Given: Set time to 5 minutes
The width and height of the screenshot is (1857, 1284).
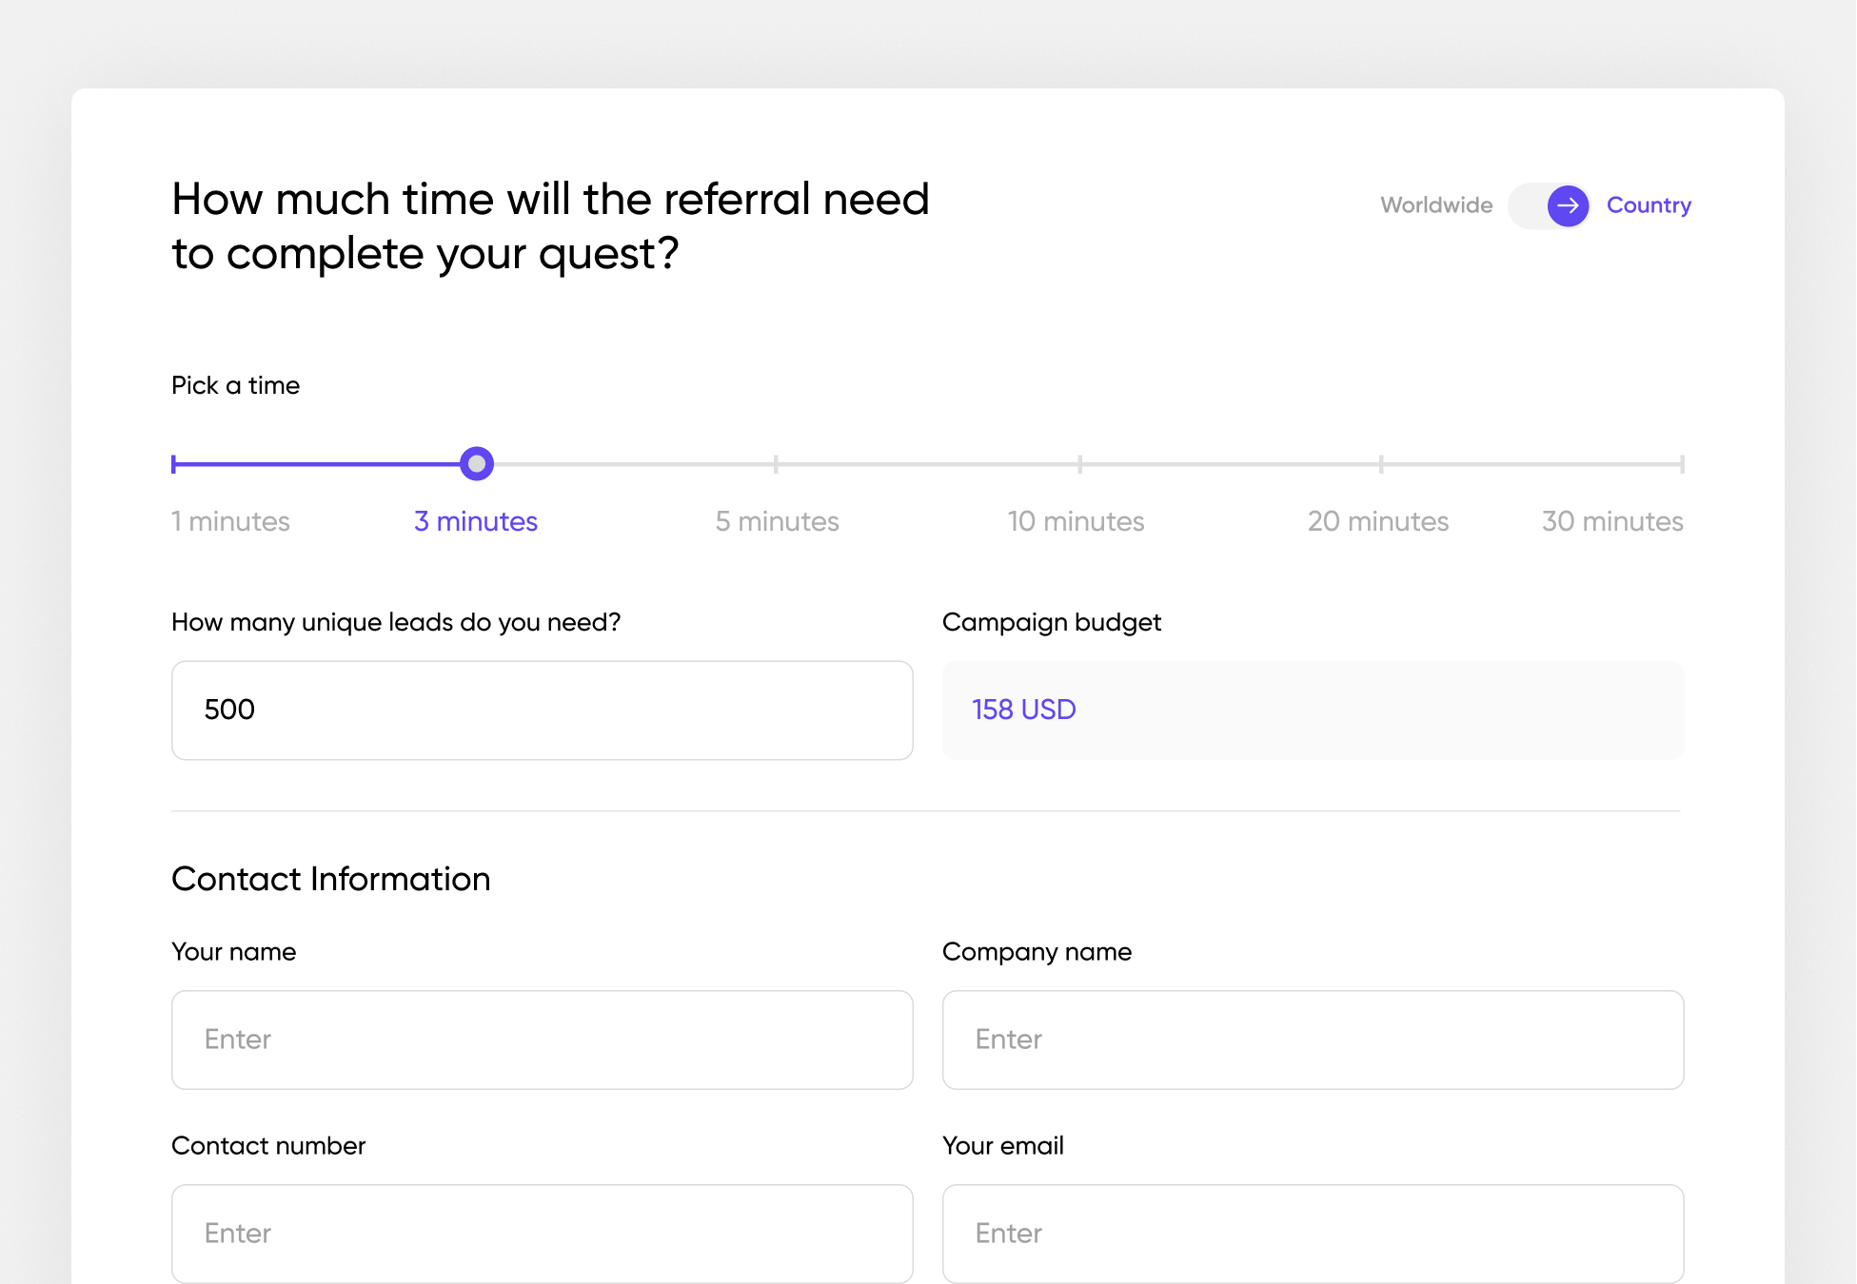Looking at the screenshot, I should [x=777, y=521].
